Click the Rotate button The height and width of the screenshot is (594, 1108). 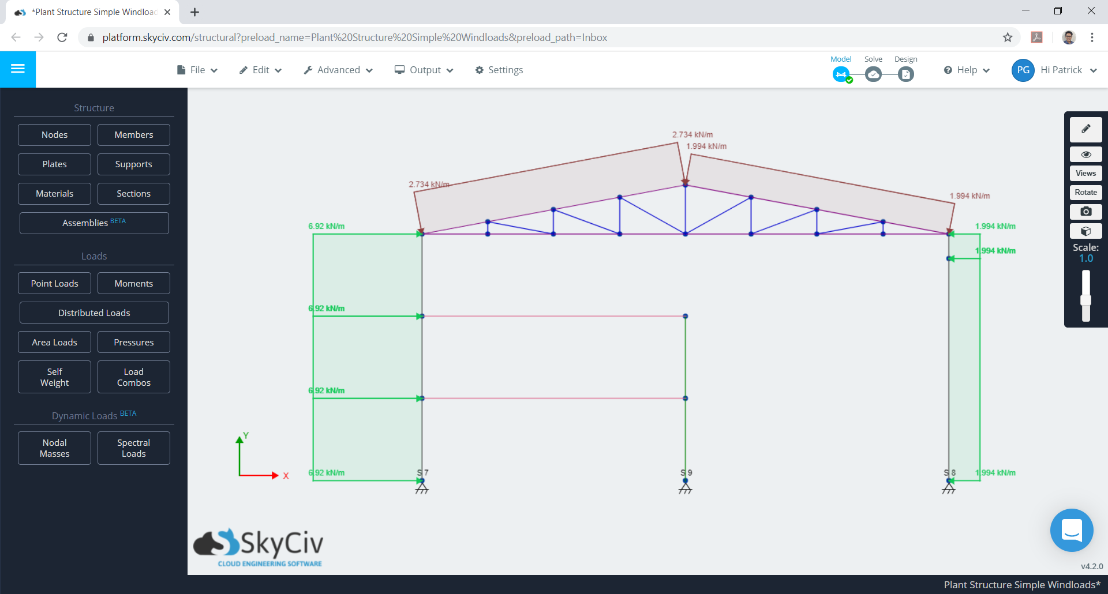pos(1085,193)
